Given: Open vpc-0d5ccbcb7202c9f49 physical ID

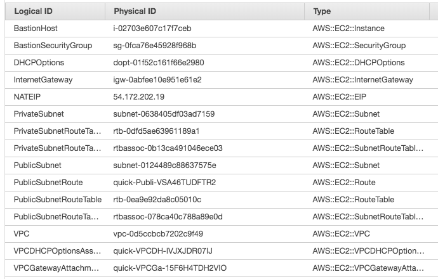Looking at the screenshot, I should 158,234.
